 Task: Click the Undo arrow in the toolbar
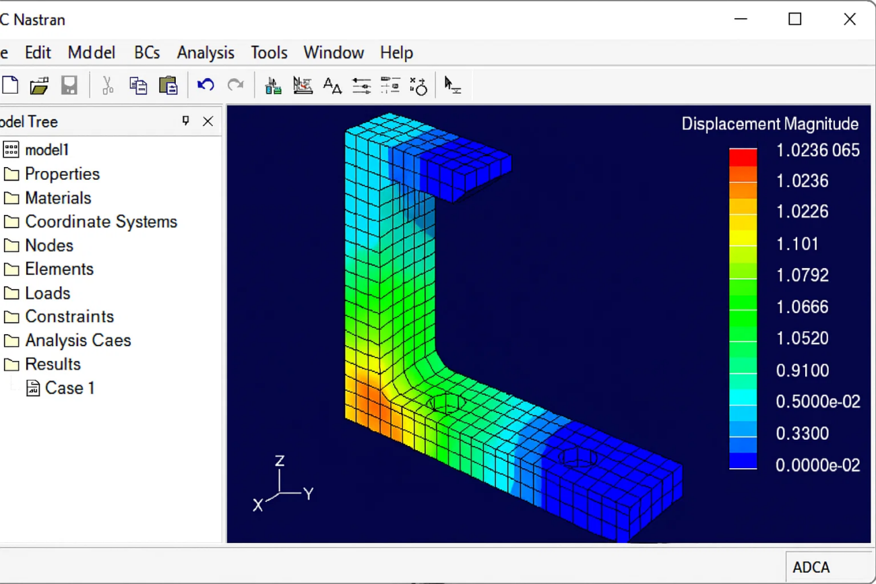point(206,86)
